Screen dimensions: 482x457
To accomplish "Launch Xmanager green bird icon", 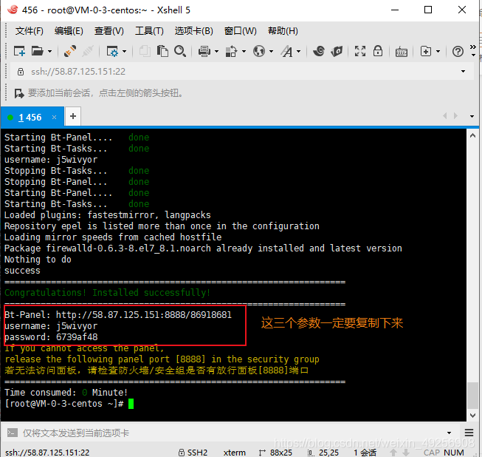I will 337,51.
